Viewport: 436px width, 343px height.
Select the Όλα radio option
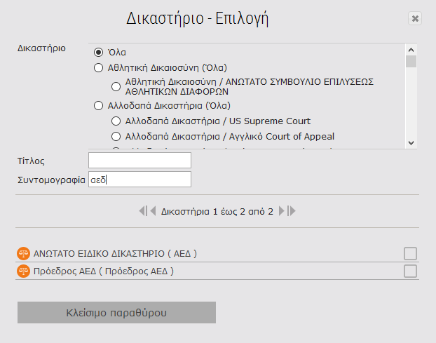coord(99,52)
